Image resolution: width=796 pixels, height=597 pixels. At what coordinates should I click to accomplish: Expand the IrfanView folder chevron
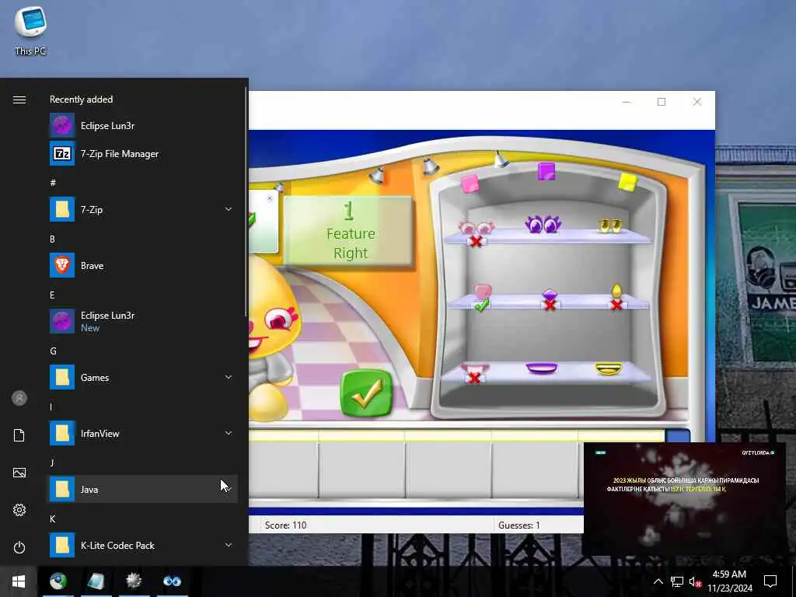[229, 433]
